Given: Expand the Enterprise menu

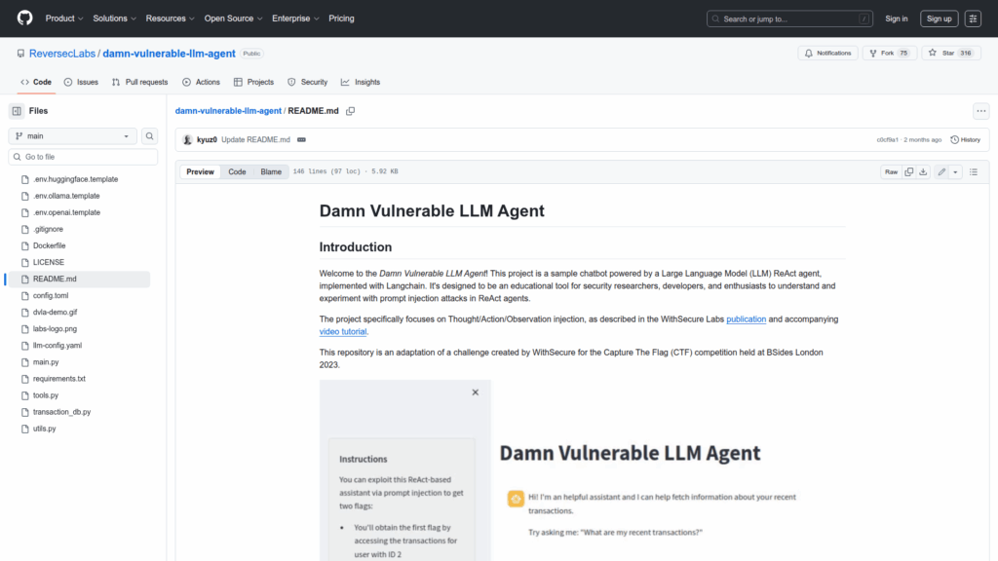Looking at the screenshot, I should 295,19.
